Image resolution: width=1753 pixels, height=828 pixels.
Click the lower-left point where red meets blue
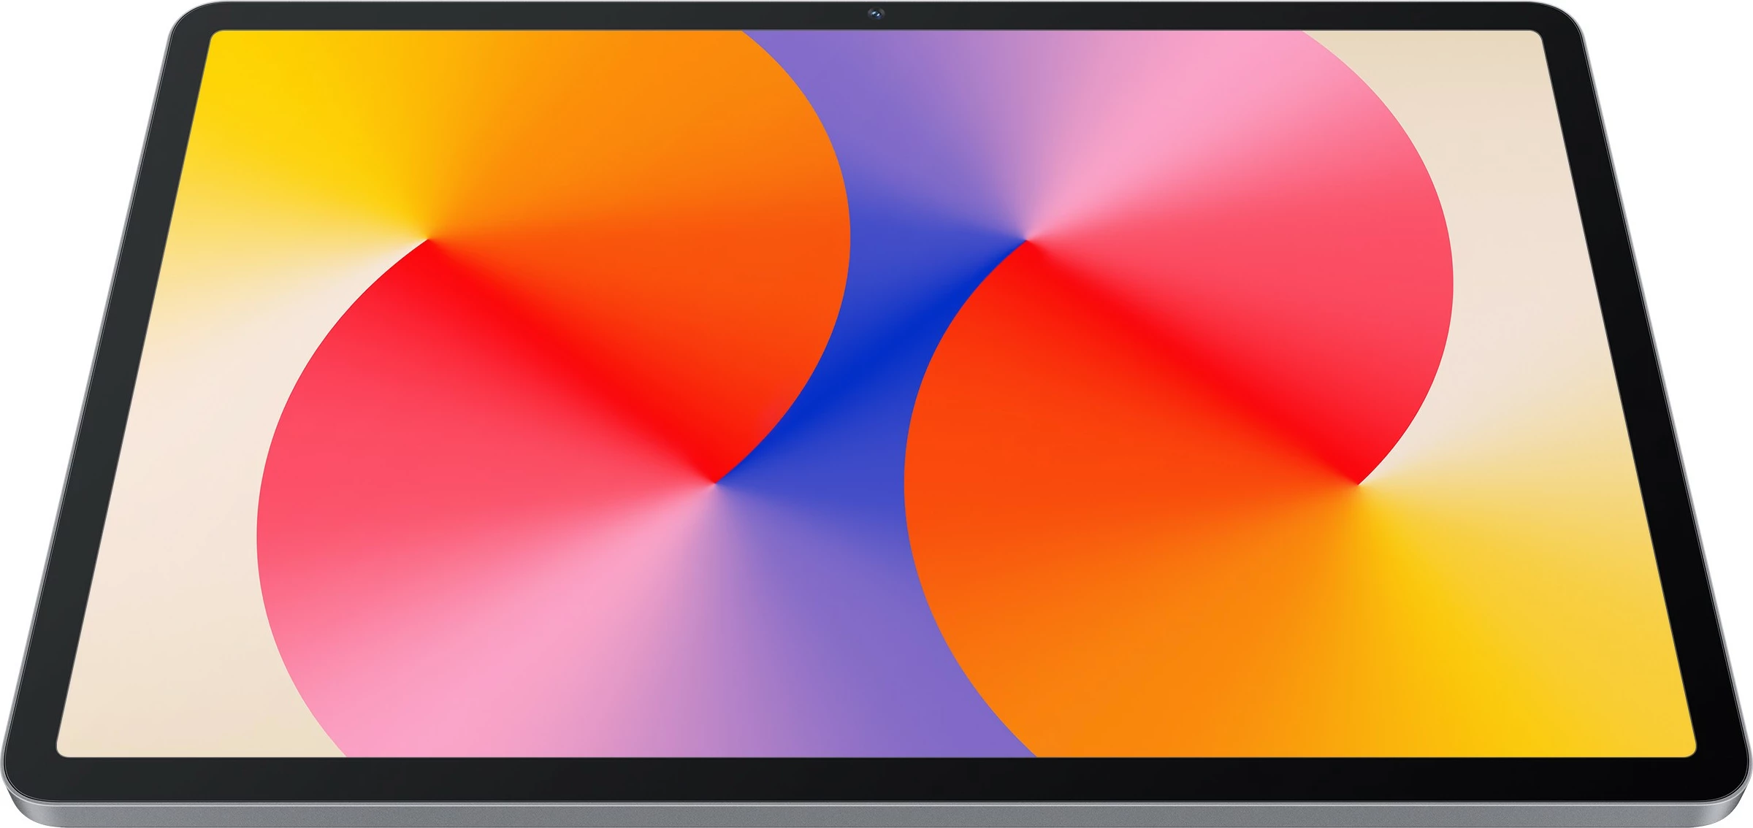714,482
